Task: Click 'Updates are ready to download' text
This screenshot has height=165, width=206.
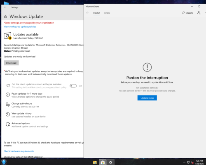Action: point(20,57)
